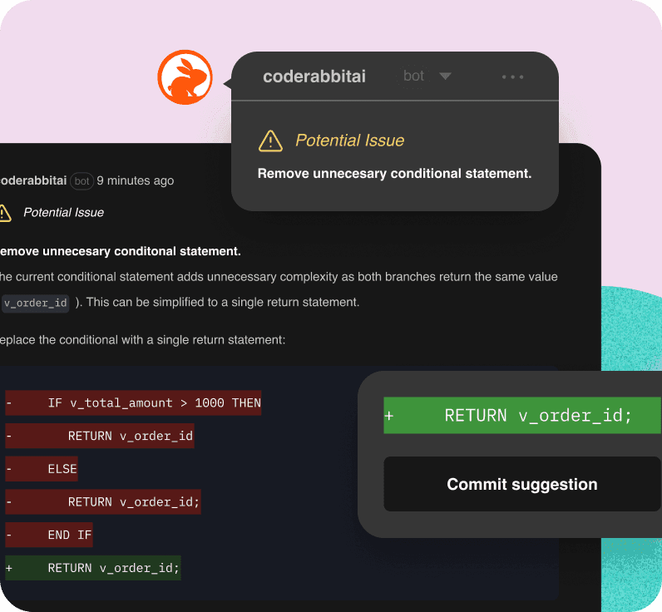The height and width of the screenshot is (612, 662).
Task: Open the three-dot options menu in popup
Action: (x=512, y=76)
